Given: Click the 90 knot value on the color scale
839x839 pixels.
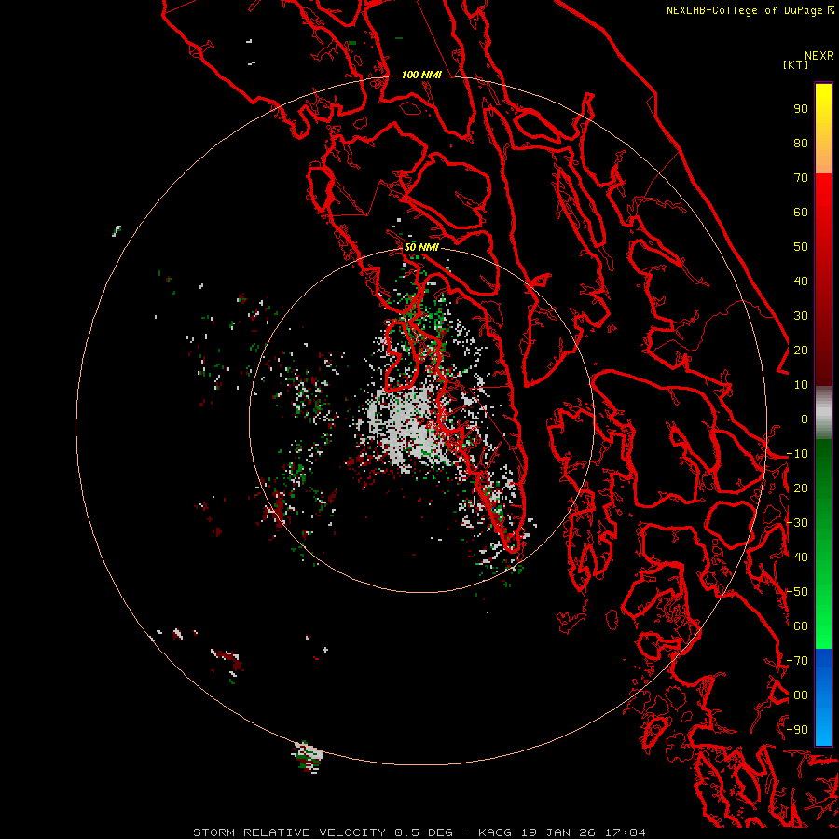Looking at the screenshot, I should [x=801, y=109].
